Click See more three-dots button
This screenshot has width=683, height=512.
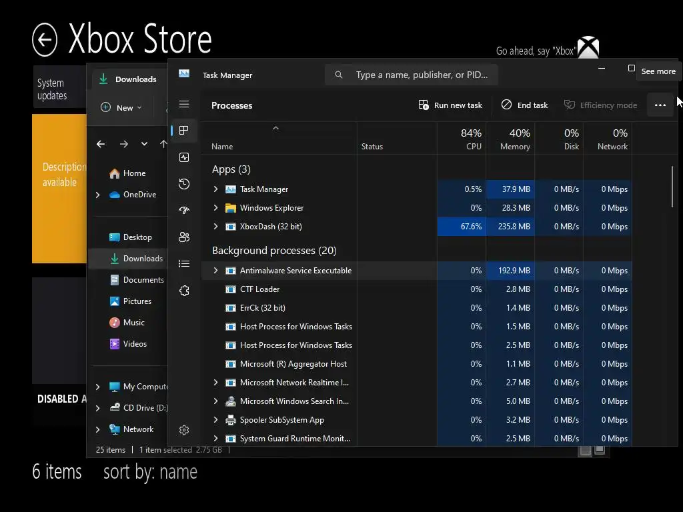[x=660, y=105]
